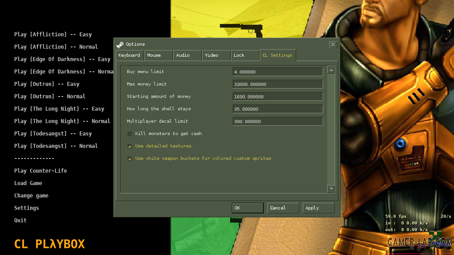Image resolution: width=454 pixels, height=255 pixels.
Task: Click the Max money limit label
Action: (146, 84)
